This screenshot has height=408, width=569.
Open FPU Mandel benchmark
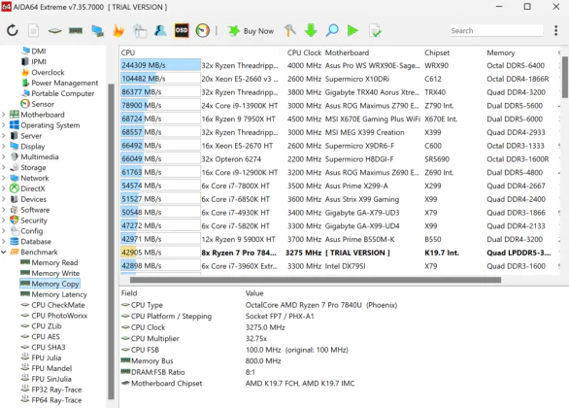click(51, 368)
